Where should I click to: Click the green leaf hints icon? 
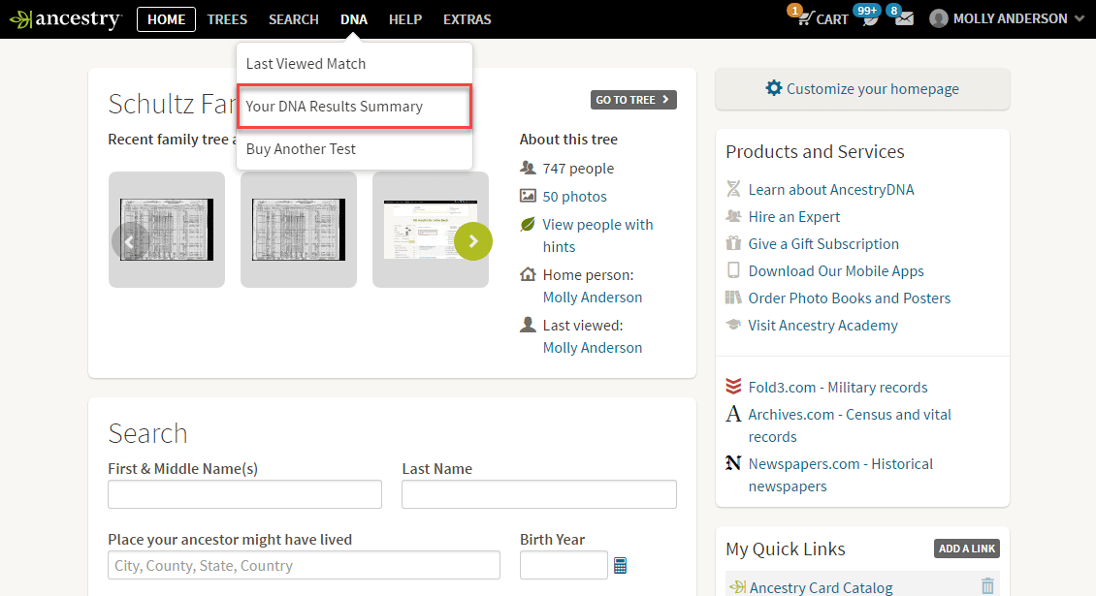tap(528, 224)
